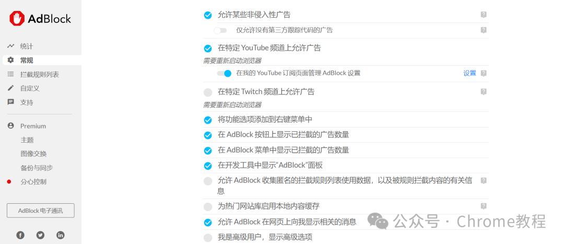Open the 自定义 sidebar page

(29, 88)
